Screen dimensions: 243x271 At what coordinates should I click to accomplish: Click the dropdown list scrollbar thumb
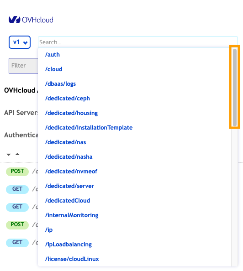tap(235, 88)
